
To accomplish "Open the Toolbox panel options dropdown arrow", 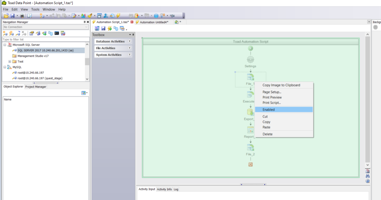I will (x=130, y=35).
